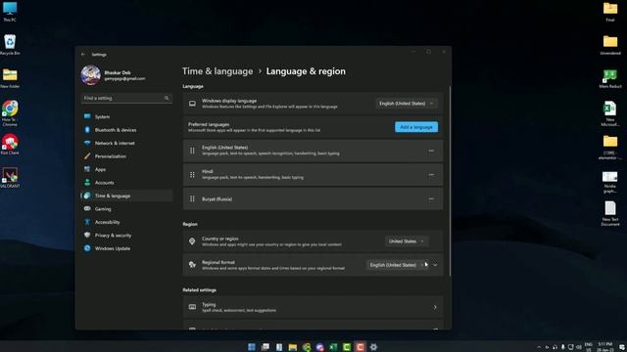Open the Chrome shortcut on desktop
Screen dimensions: 627x352
(10, 113)
